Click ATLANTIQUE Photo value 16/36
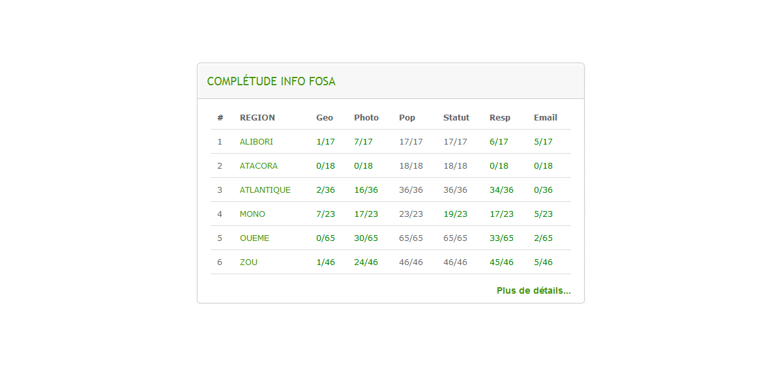777x366 pixels. 366,190
